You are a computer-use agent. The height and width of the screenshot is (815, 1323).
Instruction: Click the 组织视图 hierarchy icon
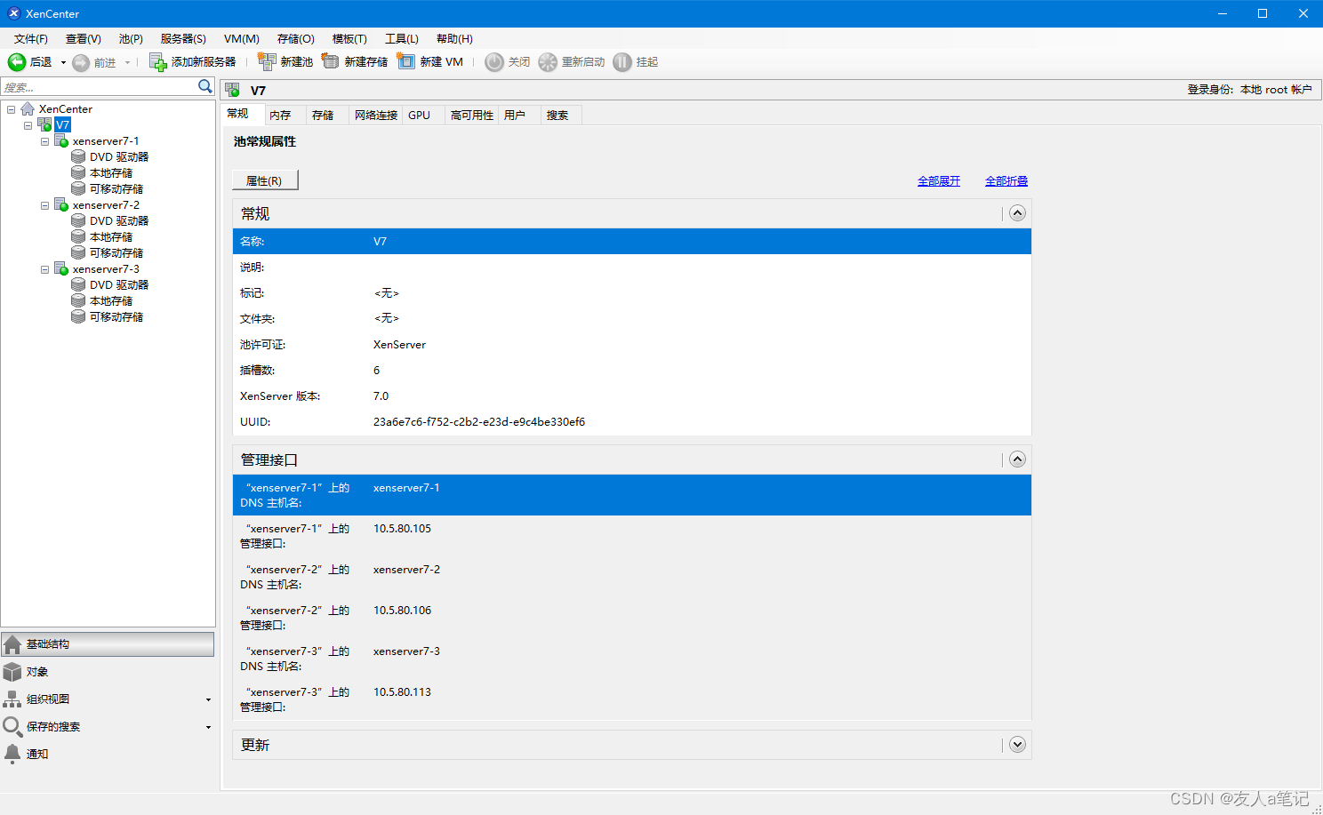coord(12,699)
